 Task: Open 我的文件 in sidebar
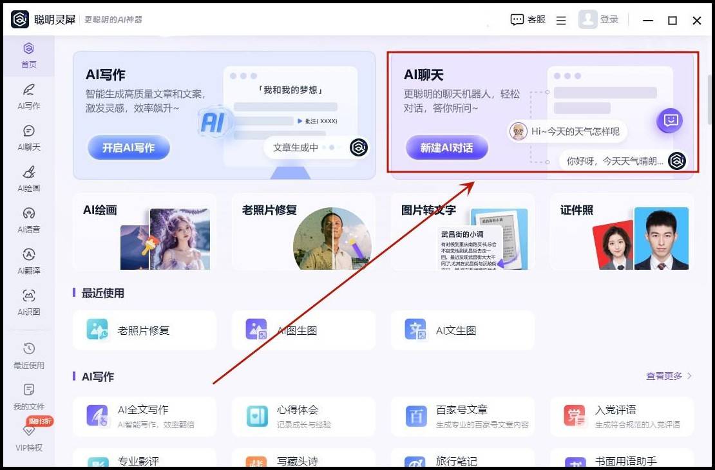28,397
